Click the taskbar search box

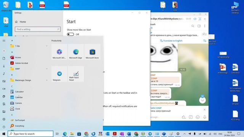30,134
